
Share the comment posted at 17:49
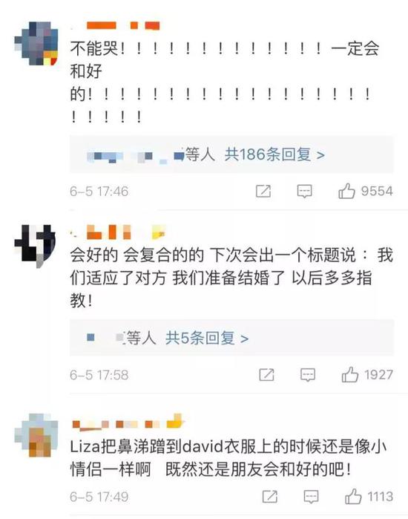point(270,497)
